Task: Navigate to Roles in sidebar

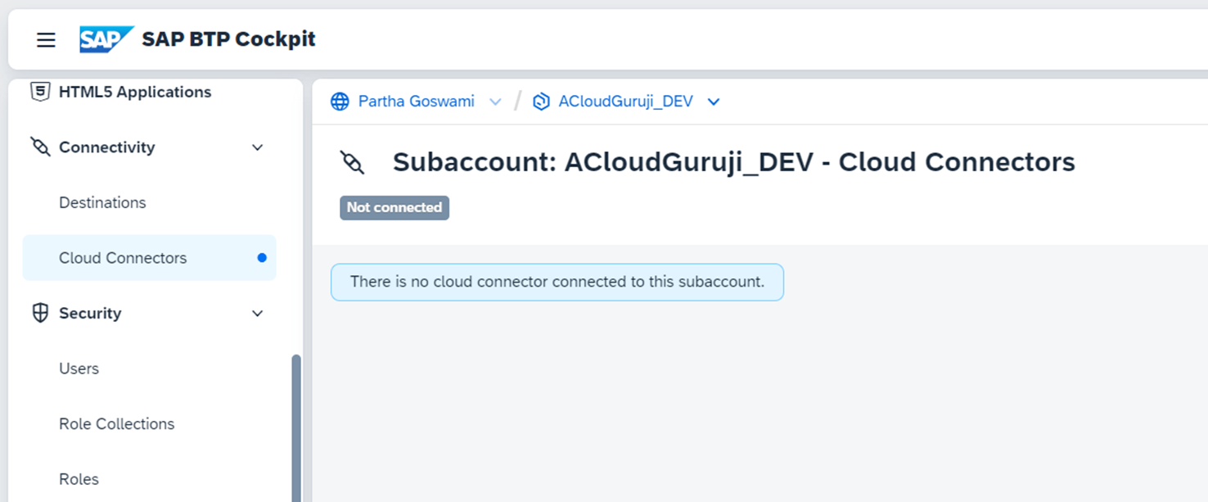Action: 79,479
